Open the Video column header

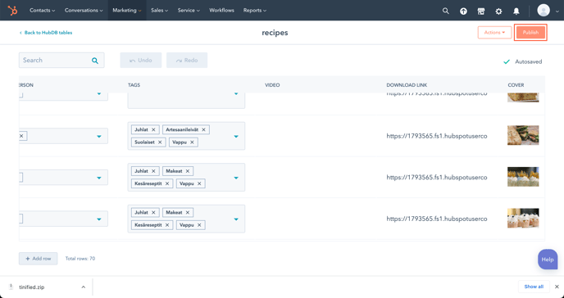[x=272, y=85]
